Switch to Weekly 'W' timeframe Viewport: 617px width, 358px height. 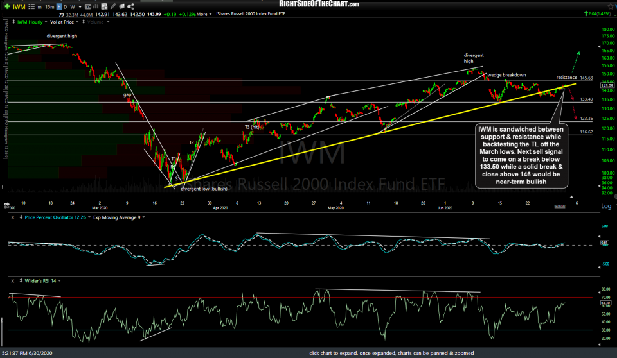point(73,6)
